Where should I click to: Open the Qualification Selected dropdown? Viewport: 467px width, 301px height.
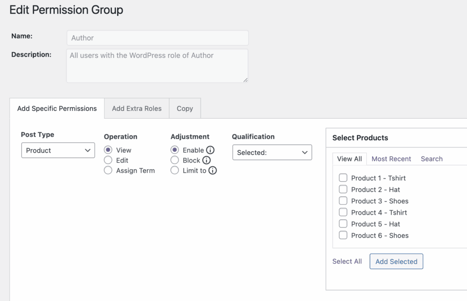pos(272,152)
